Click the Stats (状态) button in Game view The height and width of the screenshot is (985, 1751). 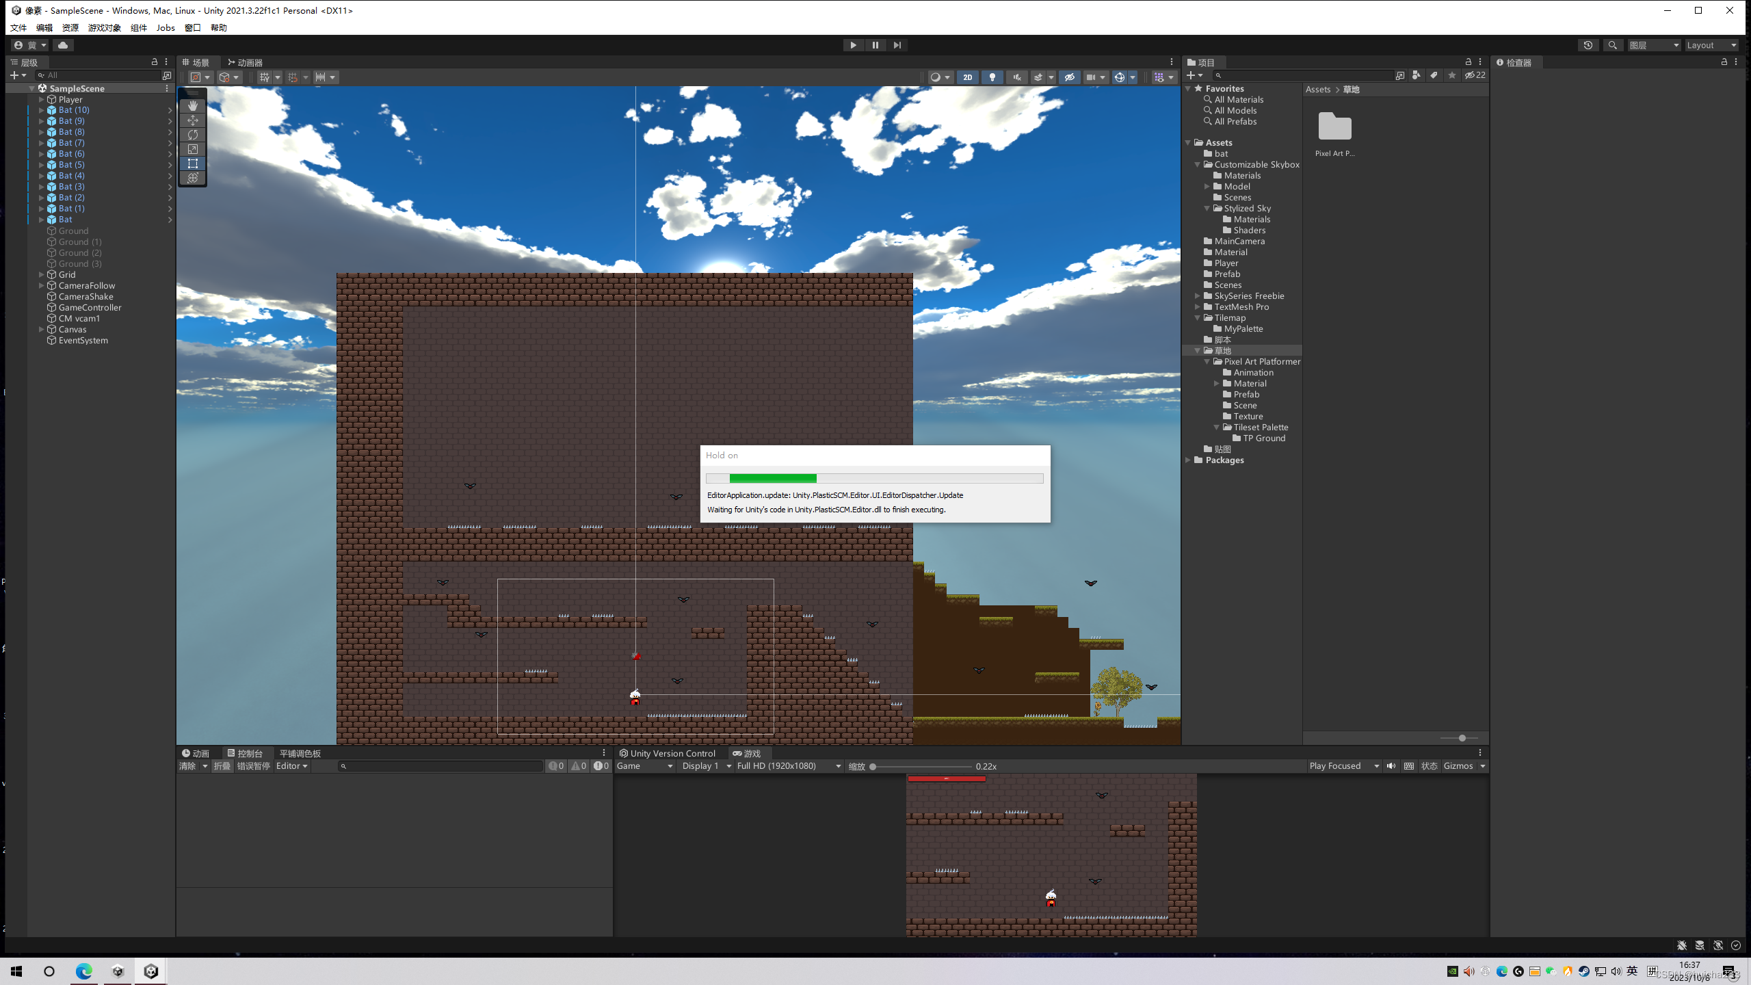1429,766
